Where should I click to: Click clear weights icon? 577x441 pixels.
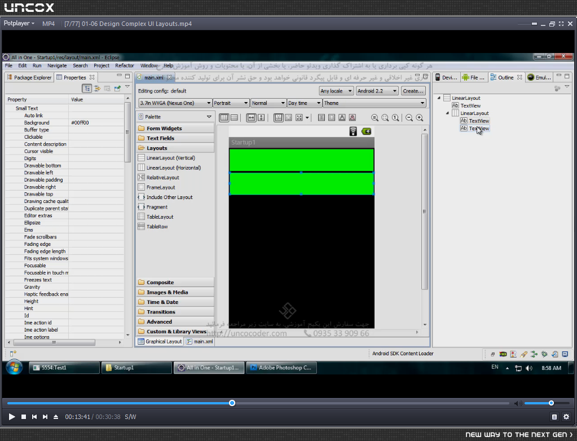tap(352, 118)
